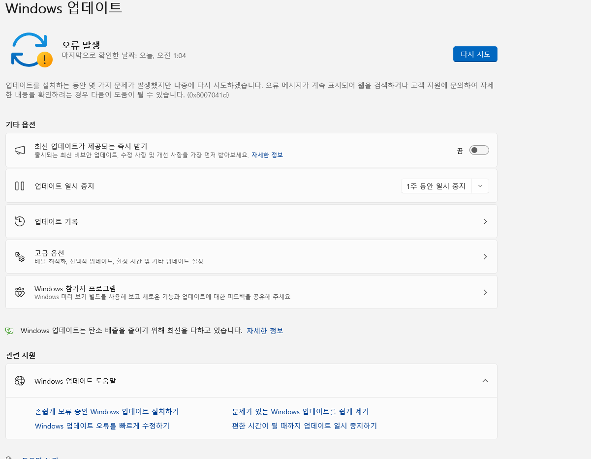Image resolution: width=591 pixels, height=459 pixels.
Task: Open the pause duration dropdown arrow
Action: [480, 186]
